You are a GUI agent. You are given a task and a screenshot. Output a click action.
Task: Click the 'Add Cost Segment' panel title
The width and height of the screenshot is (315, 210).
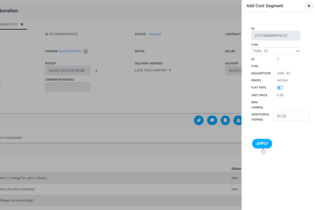265,6
